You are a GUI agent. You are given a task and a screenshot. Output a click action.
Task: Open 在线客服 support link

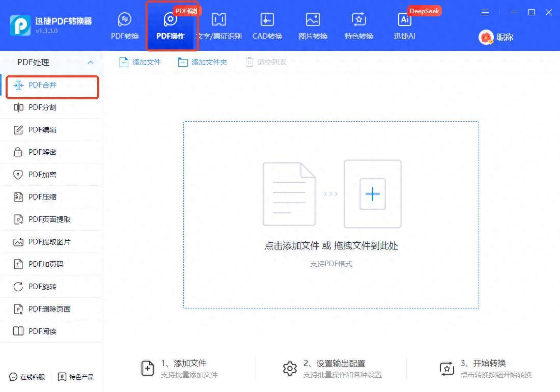[x=27, y=377]
